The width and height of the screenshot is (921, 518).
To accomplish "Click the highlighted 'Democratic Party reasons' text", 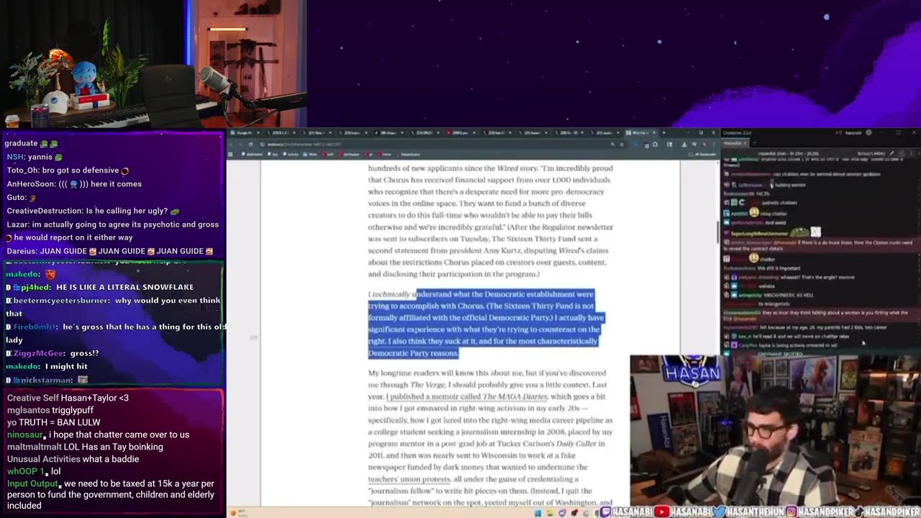I will (x=413, y=353).
